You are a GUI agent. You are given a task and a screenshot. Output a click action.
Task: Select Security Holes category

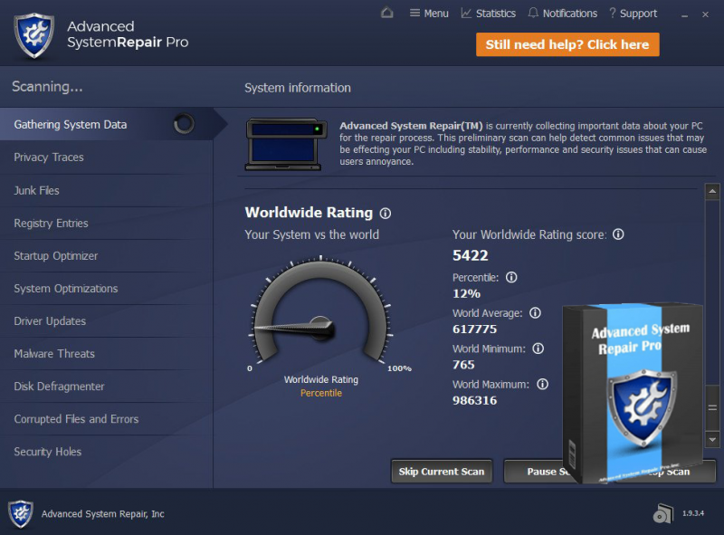(x=107, y=452)
